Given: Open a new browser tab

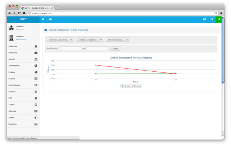Looking at the screenshot, I should coord(57,8).
